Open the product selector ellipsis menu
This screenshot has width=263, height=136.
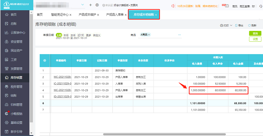pos(179,34)
